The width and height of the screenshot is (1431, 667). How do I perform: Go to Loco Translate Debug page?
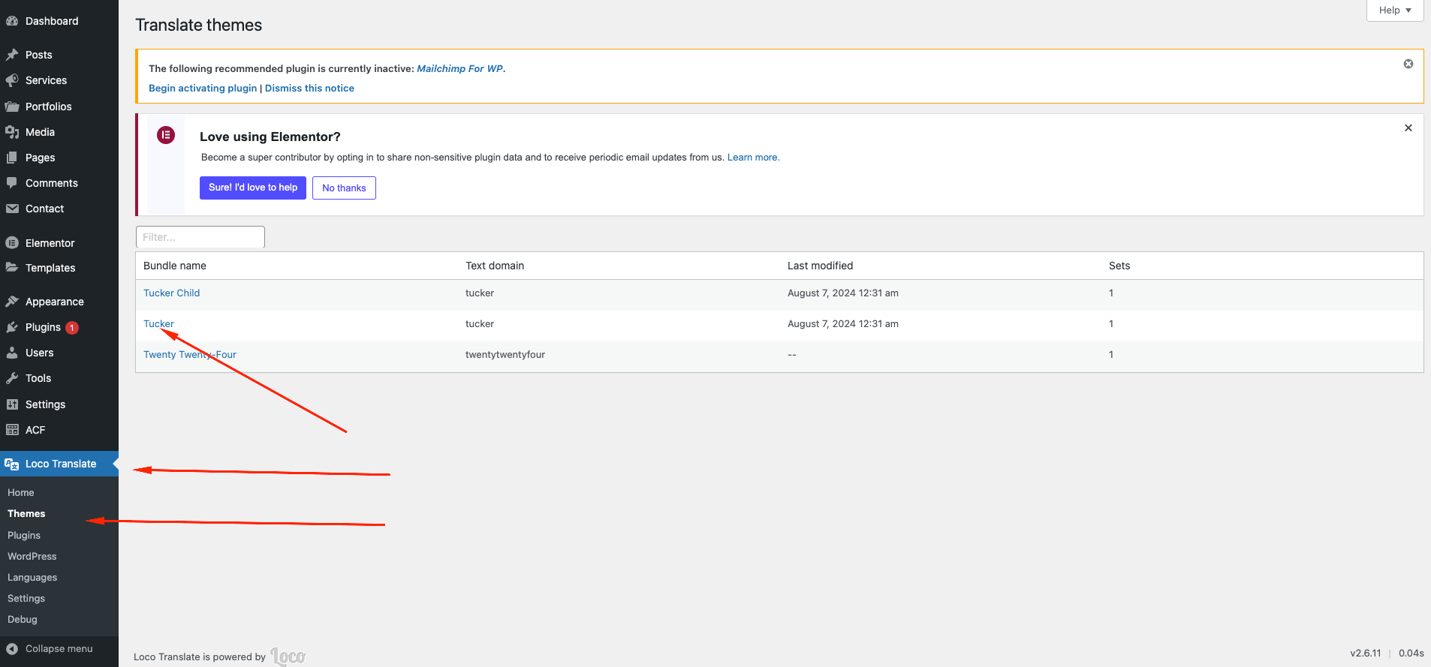(23, 620)
